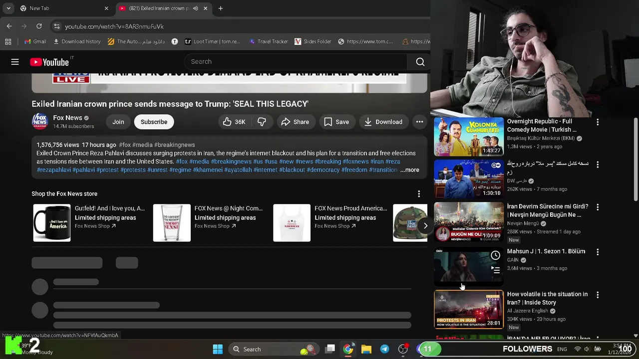Viewport: 639px width, 359px height.
Task: Play the Nevşin Mengü Iran stream
Action: (469, 221)
